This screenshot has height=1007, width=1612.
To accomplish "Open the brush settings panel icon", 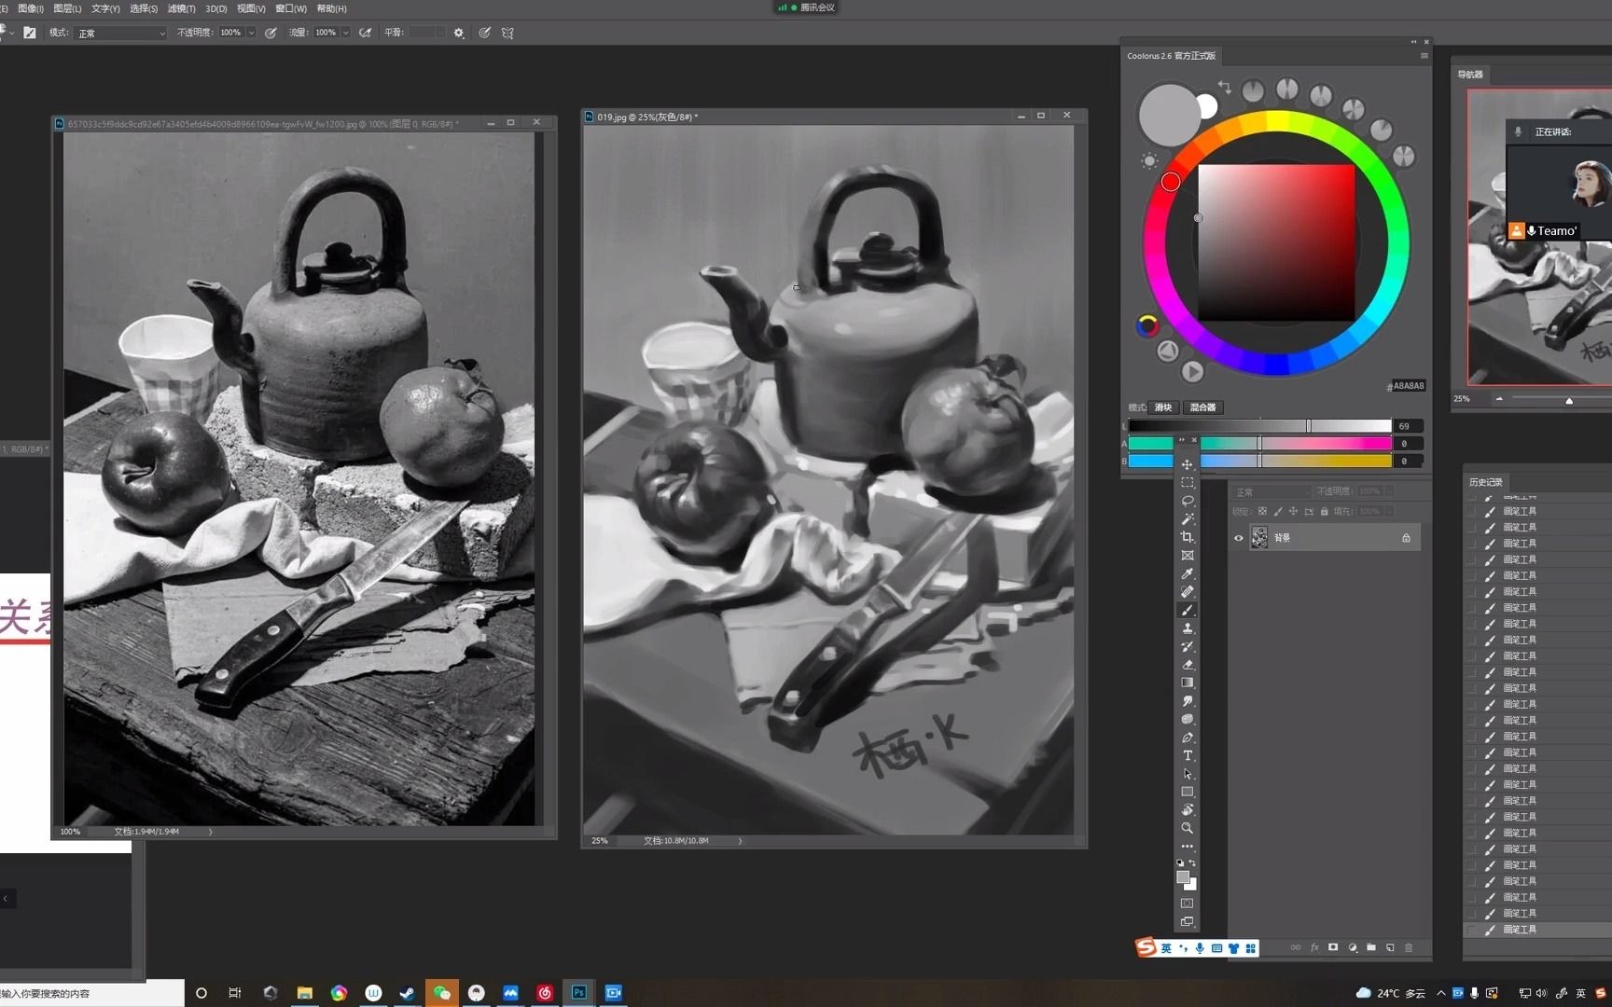I will pyautogui.click(x=30, y=33).
